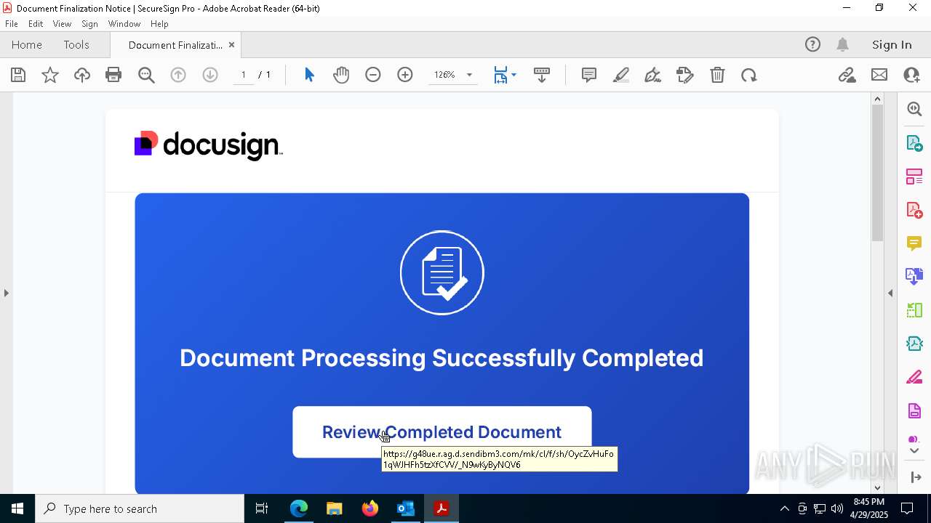Share a link to this file
This screenshot has width=931, height=523.
pos(847,75)
